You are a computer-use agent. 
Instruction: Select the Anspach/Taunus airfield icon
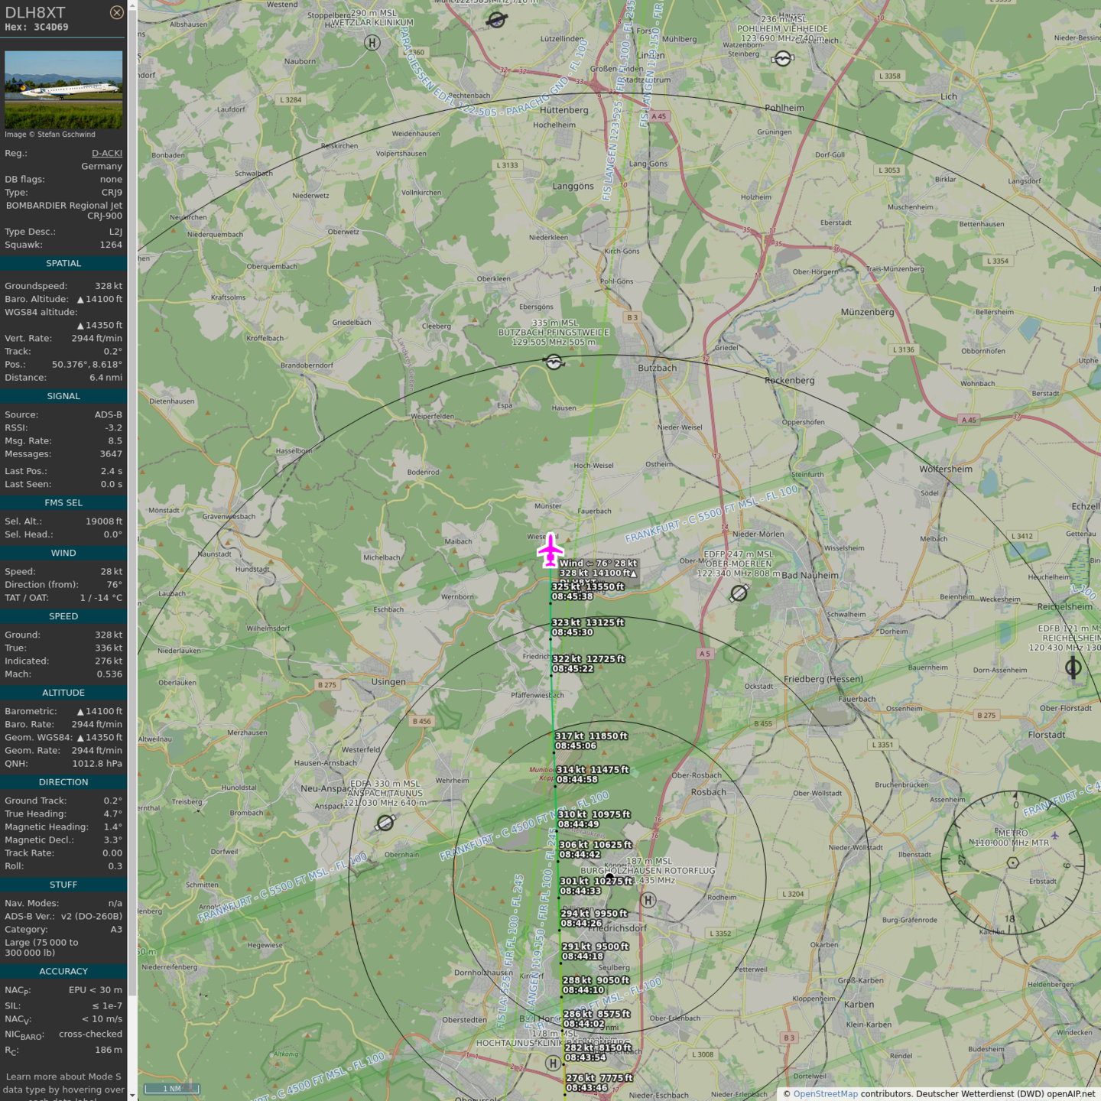click(x=385, y=823)
